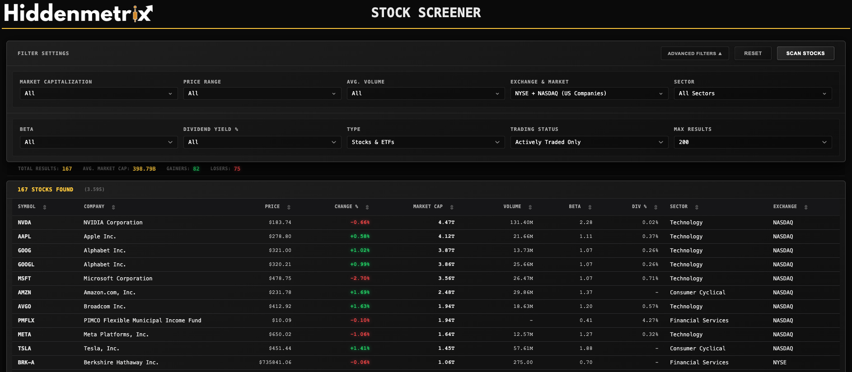852x372 pixels.
Task: Select the AAPL symbol
Action: (24, 237)
